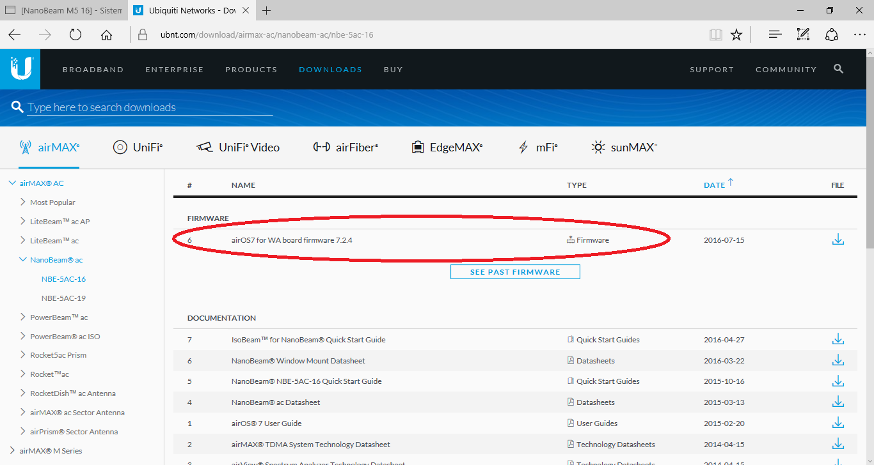Open the SUPPORT navigation link
The width and height of the screenshot is (874, 465).
coord(712,69)
